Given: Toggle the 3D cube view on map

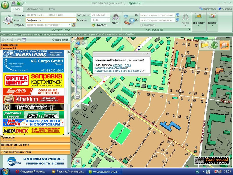Looking at the screenshot, I should pyautogui.click(x=224, y=45).
